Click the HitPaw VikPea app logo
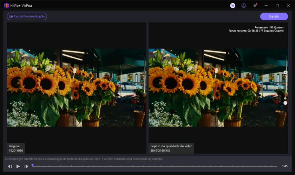This screenshot has height=175, width=295. tap(6, 5)
